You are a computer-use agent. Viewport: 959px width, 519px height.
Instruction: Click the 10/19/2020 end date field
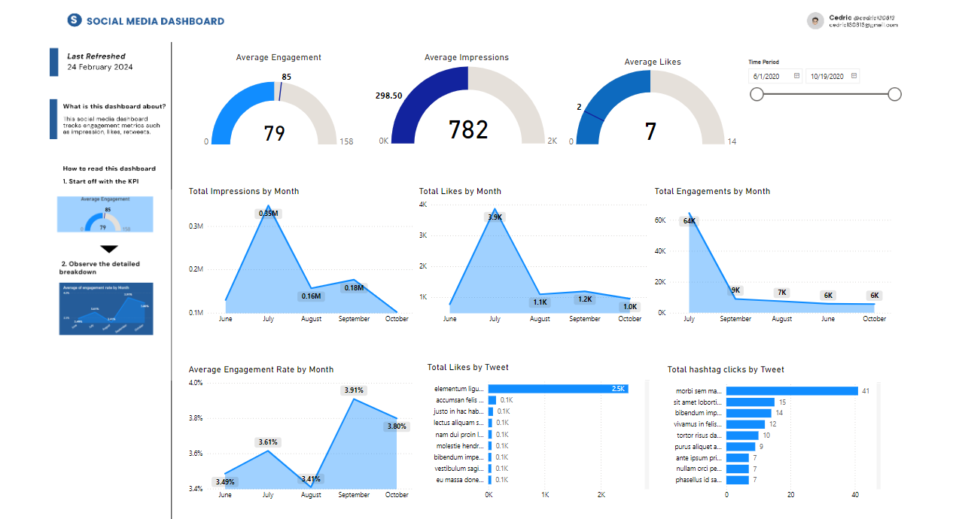(x=827, y=77)
